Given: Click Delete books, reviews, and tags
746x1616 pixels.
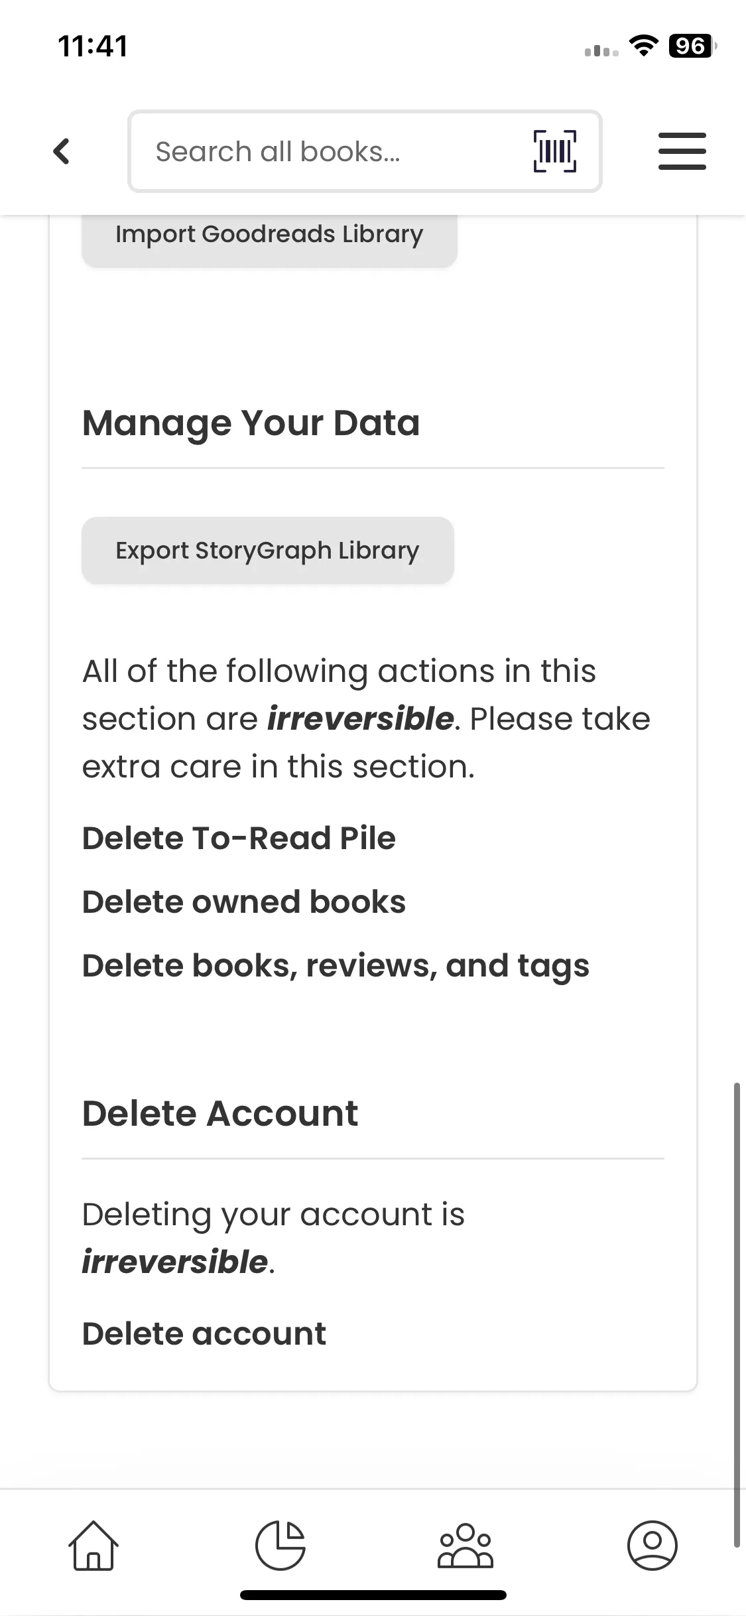Looking at the screenshot, I should (336, 965).
